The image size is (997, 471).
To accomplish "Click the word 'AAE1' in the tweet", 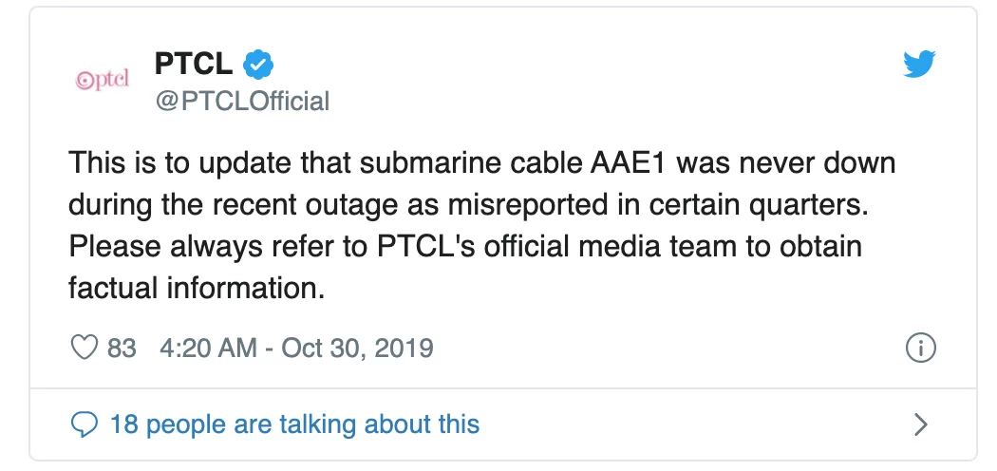I will 626,162.
